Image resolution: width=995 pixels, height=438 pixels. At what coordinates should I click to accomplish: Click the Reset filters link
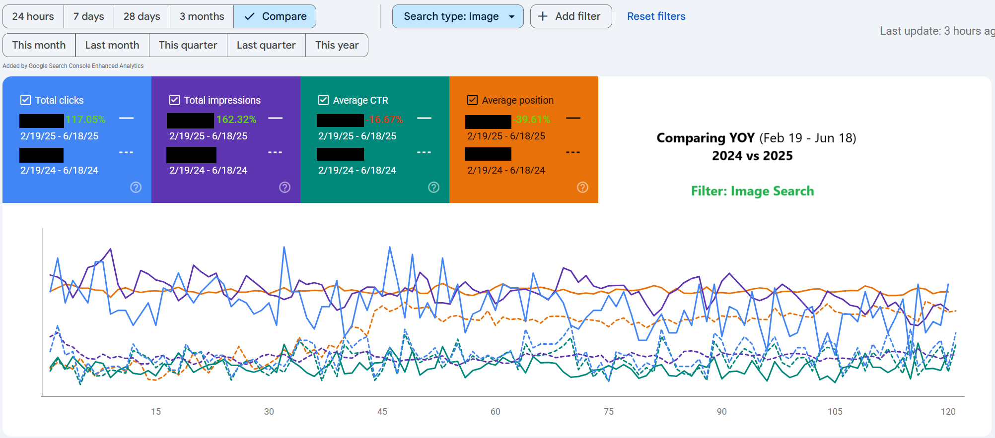pyautogui.click(x=656, y=16)
